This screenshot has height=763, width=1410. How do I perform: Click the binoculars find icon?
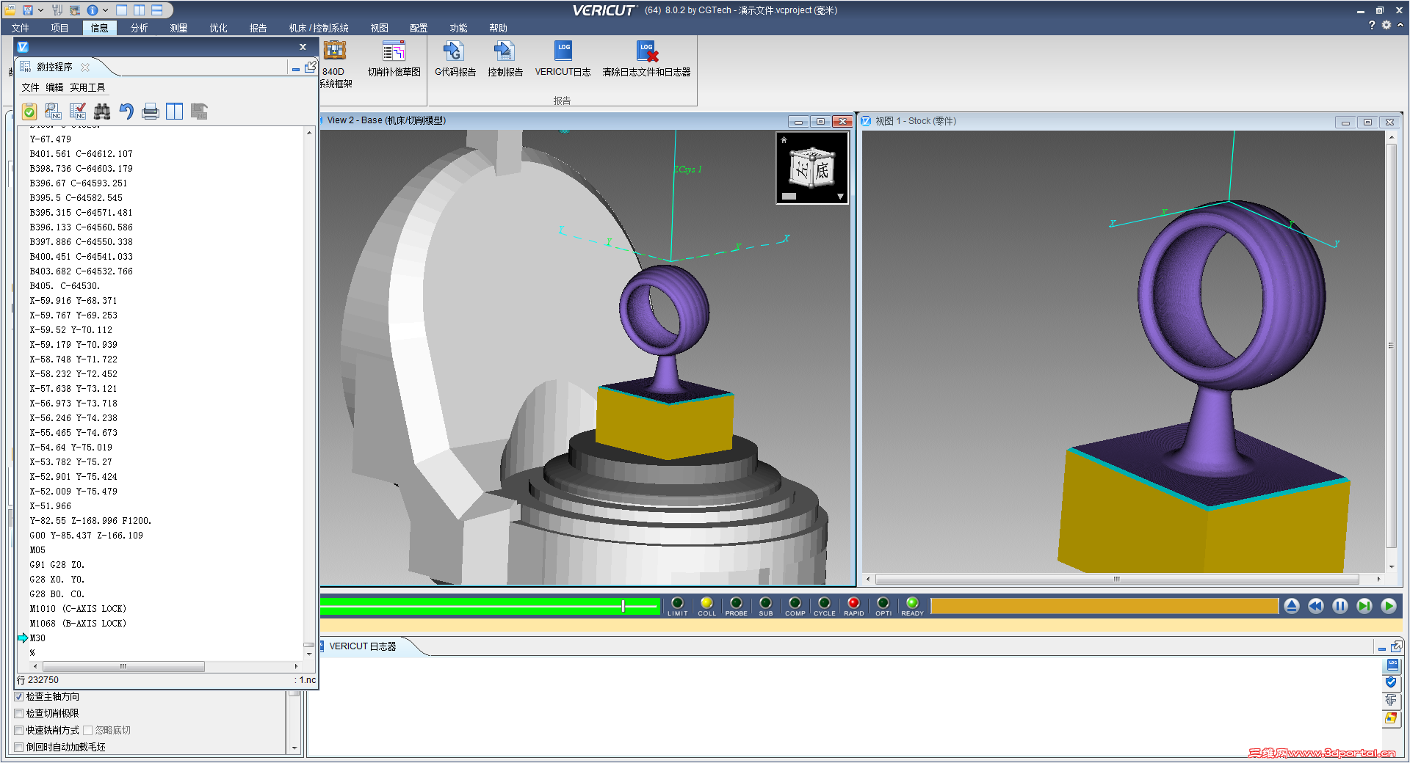point(102,112)
